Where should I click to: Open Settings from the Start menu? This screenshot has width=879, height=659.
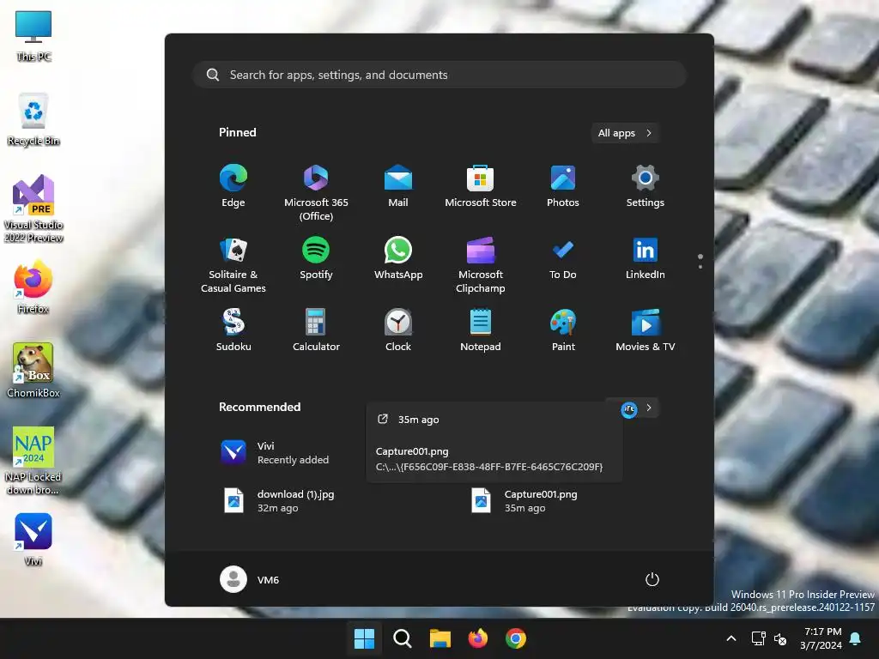coord(646,186)
